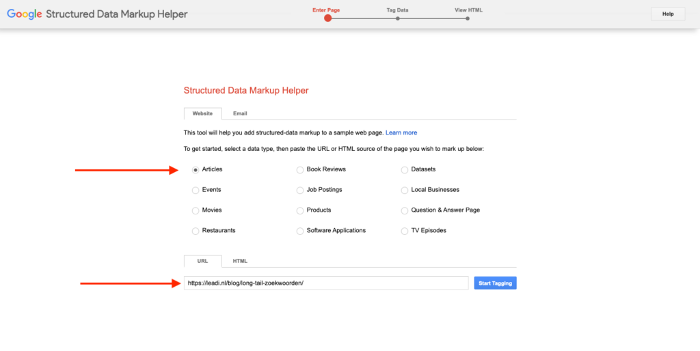This screenshot has height=351, width=700.
Task: Select the Events data type
Action: point(196,191)
